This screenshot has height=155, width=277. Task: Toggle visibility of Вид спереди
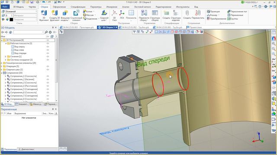(x=48, y=53)
